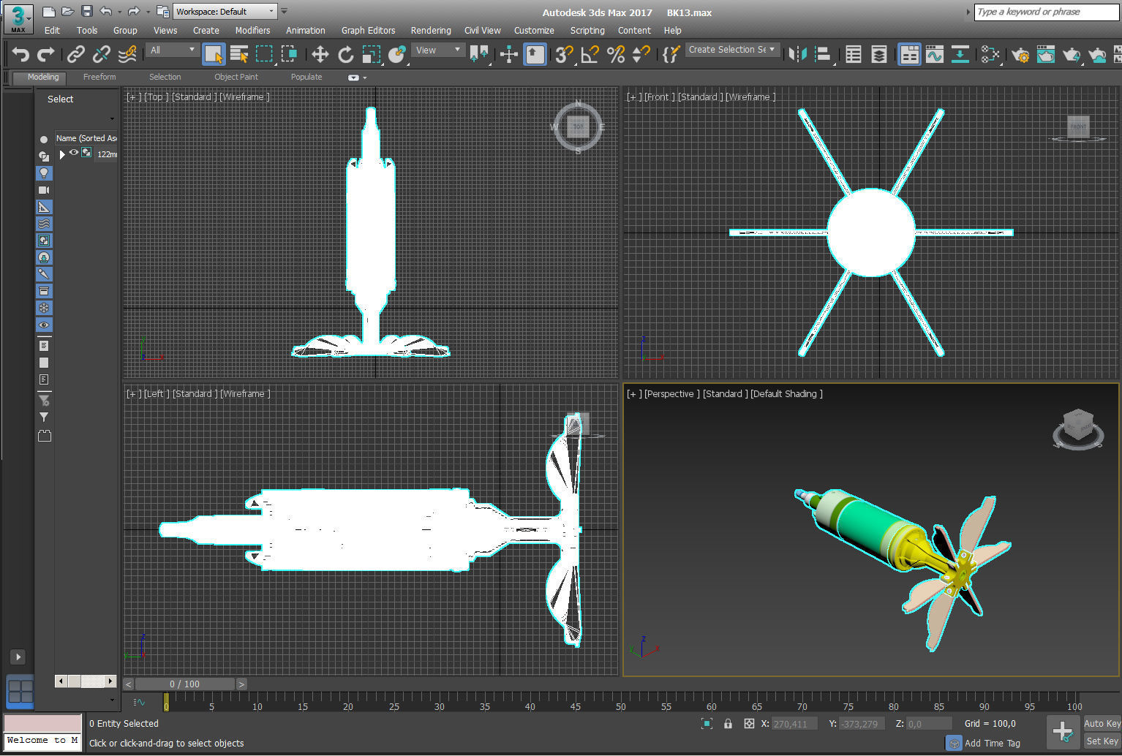
Task: Open Scene Explorer toggle icon
Action: [853, 54]
